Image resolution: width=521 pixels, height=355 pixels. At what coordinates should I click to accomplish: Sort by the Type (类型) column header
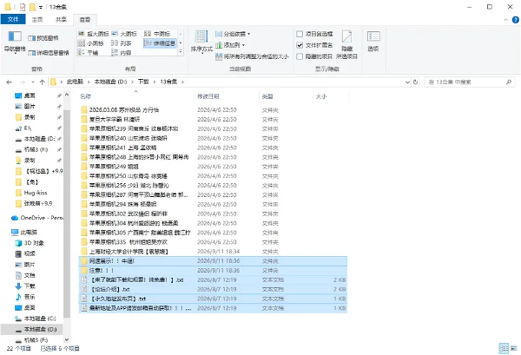pos(286,97)
